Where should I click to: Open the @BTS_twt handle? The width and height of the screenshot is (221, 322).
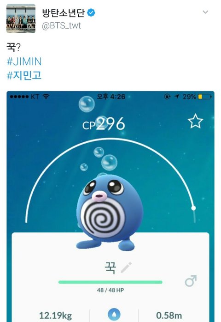pos(61,26)
